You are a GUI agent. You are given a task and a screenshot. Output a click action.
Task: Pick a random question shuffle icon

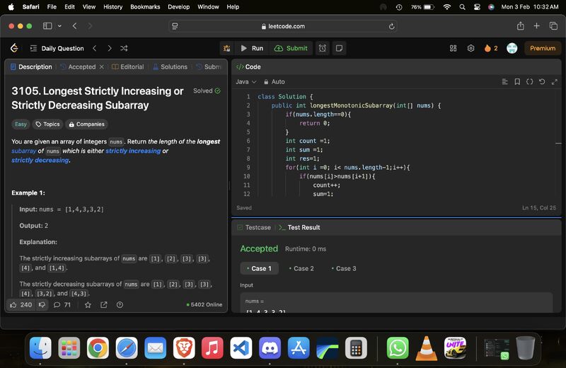click(x=124, y=48)
